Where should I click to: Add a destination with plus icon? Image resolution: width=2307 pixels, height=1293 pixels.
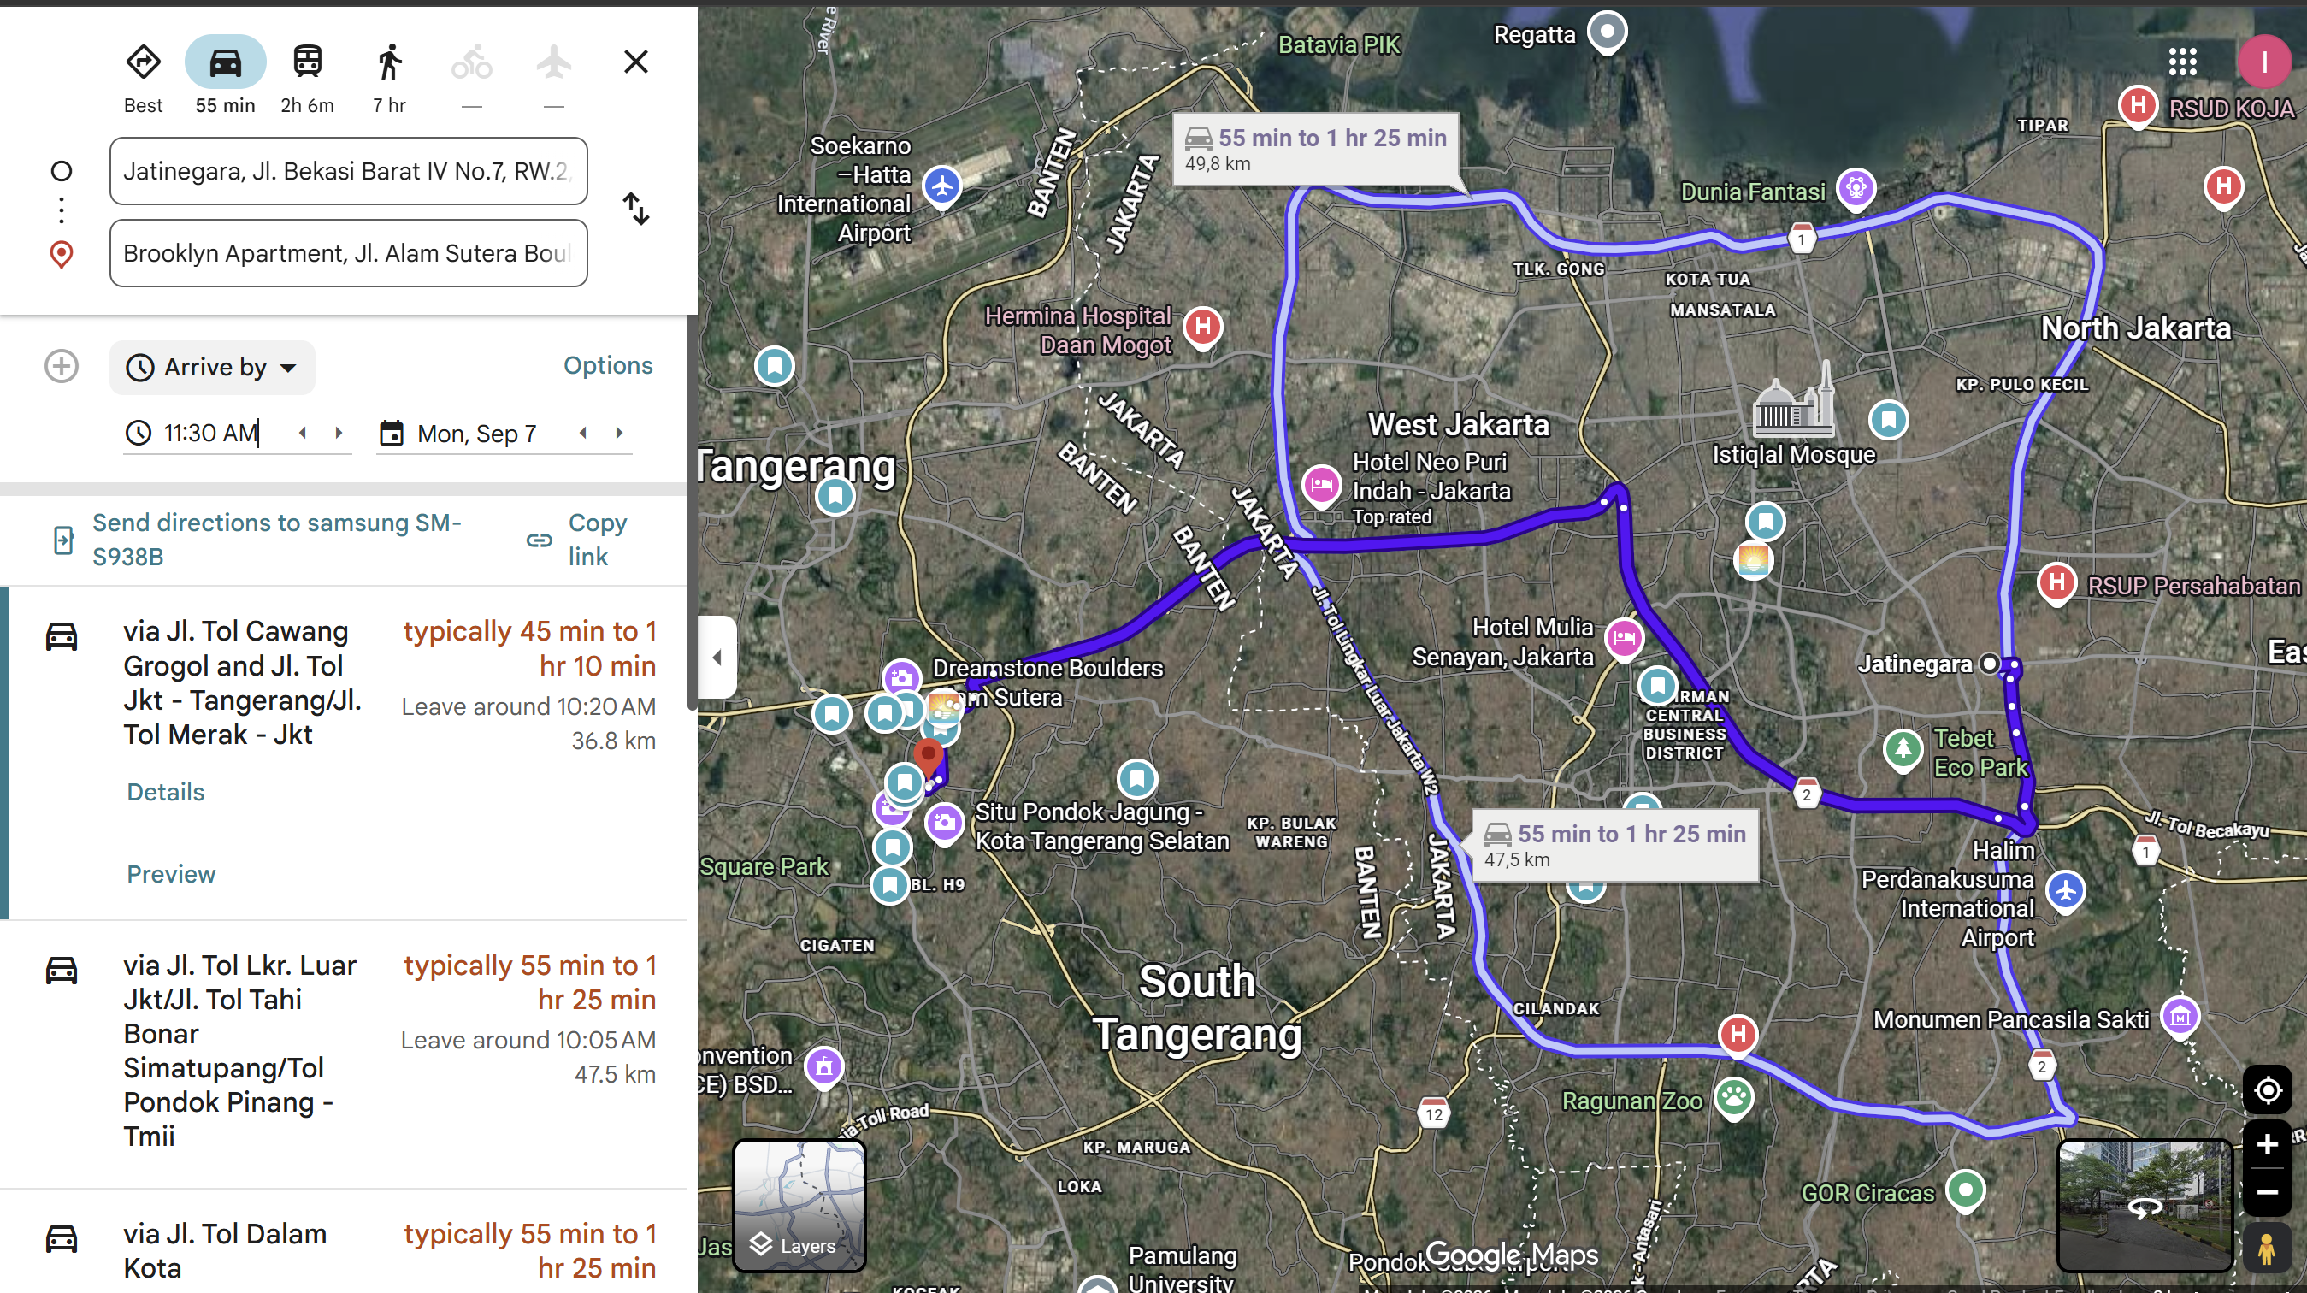62,366
